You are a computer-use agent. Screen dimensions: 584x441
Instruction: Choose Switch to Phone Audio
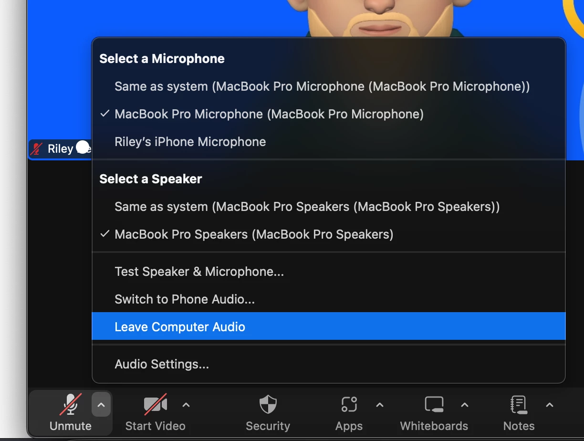[x=328, y=299]
